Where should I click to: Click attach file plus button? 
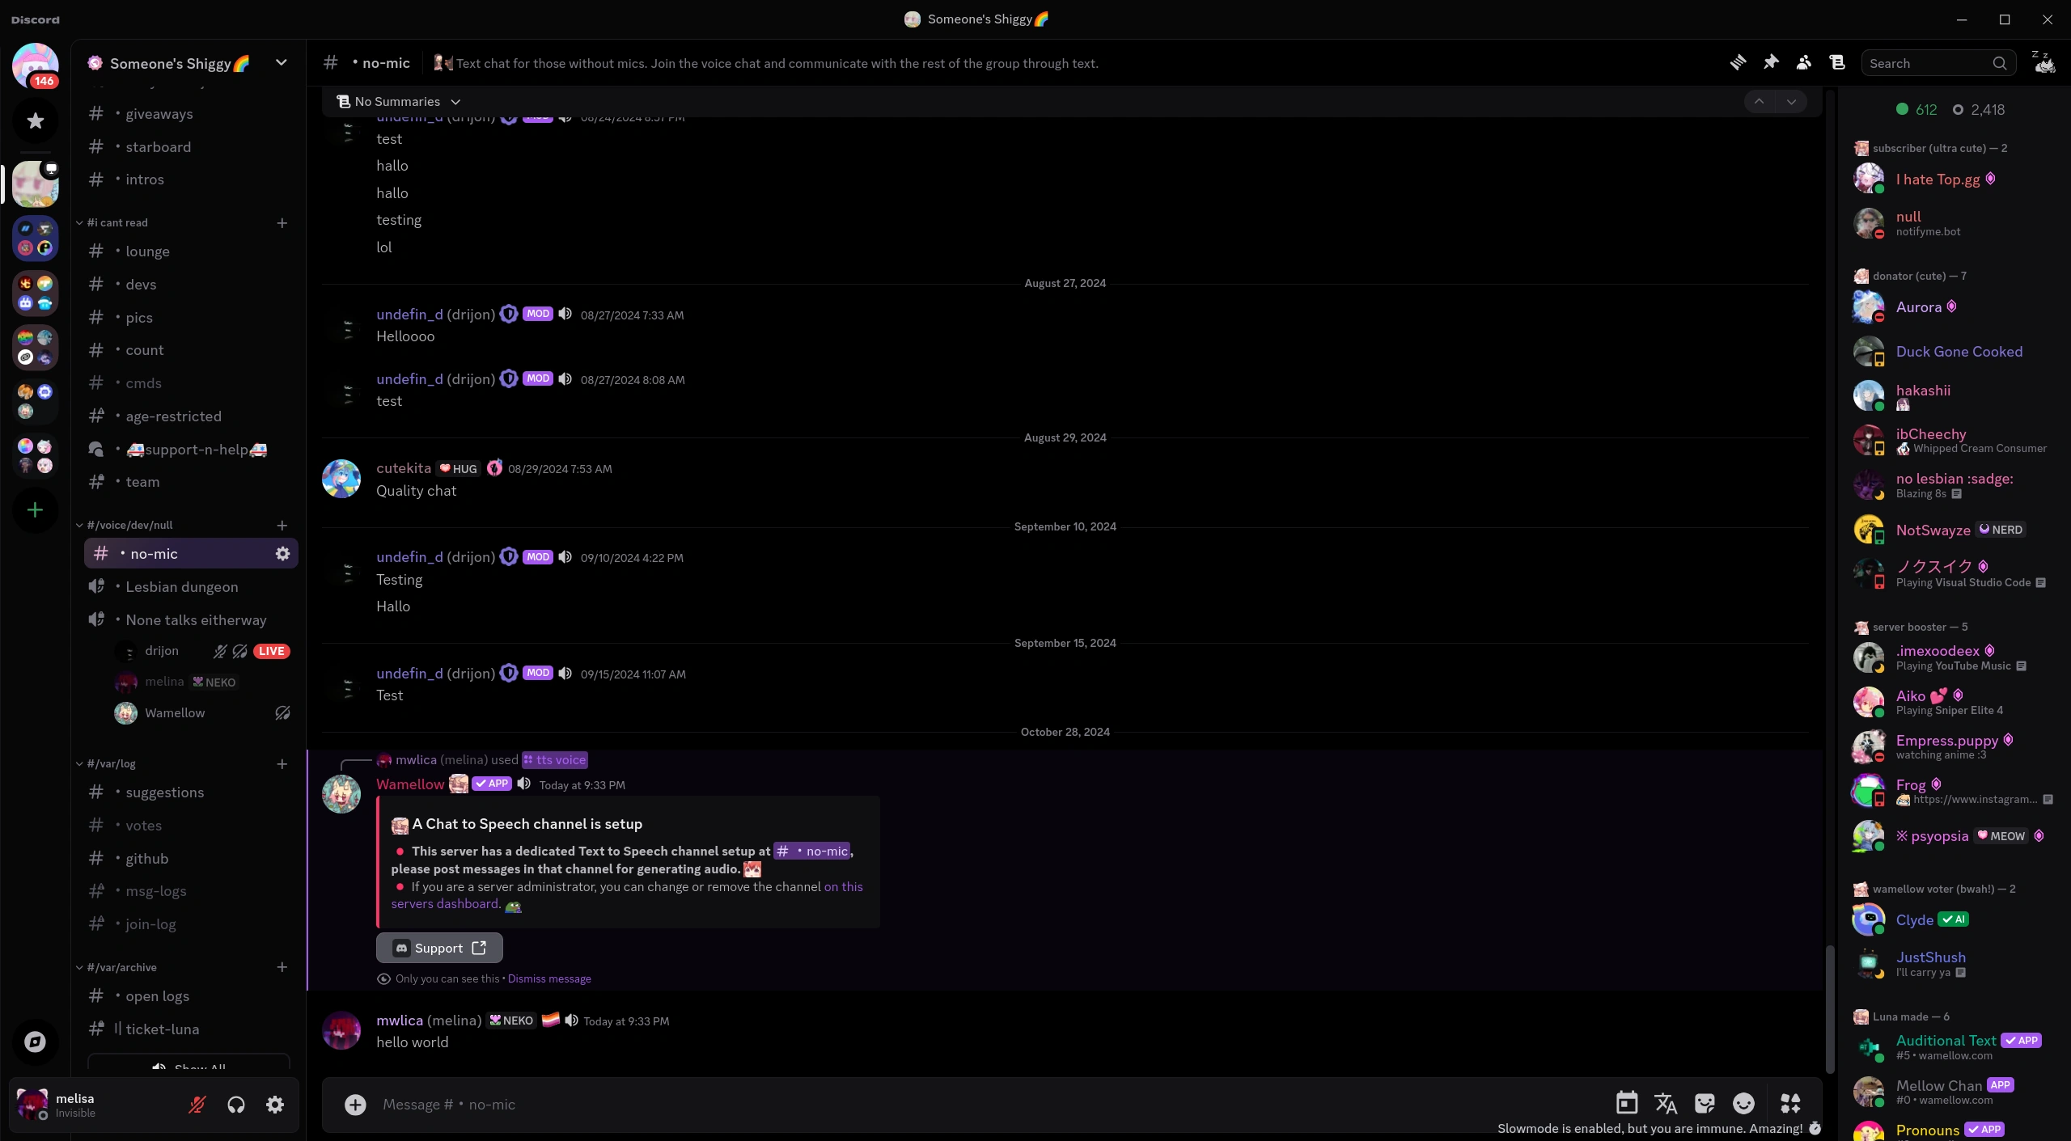tap(355, 1105)
